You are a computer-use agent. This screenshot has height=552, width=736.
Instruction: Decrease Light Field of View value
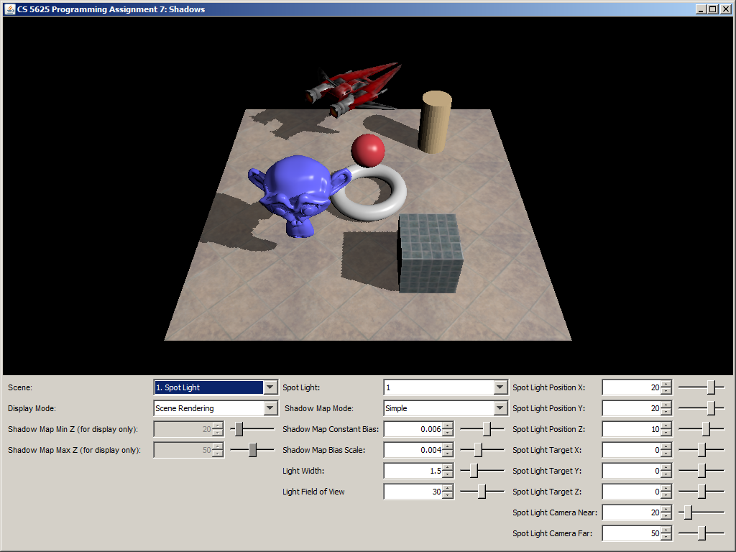tap(448, 495)
